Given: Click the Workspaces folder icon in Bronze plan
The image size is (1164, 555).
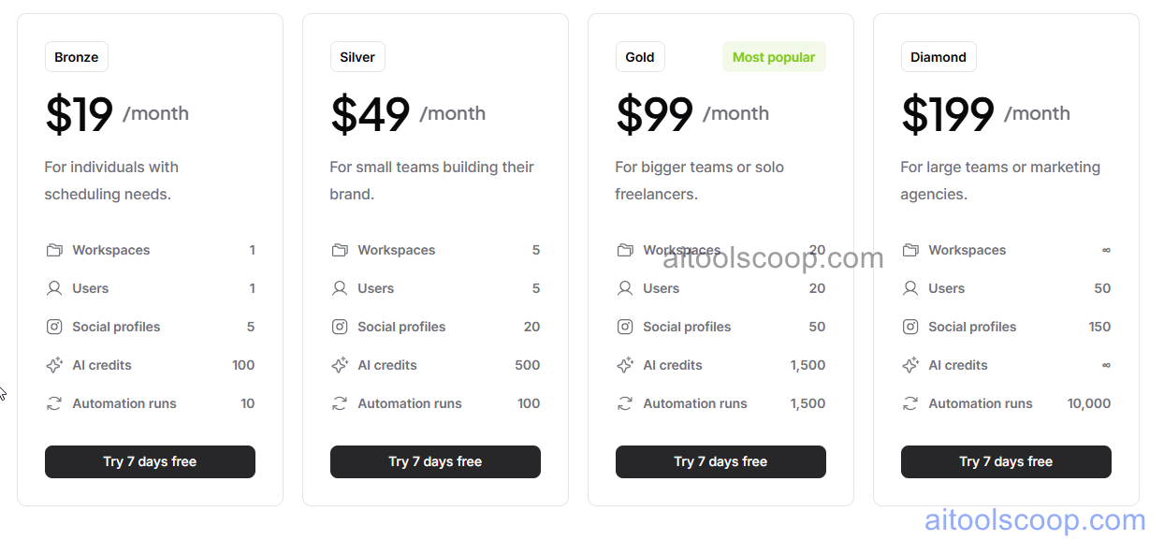Looking at the screenshot, I should tap(55, 250).
